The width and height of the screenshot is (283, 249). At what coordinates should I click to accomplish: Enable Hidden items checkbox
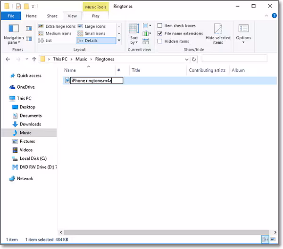pos(160,41)
